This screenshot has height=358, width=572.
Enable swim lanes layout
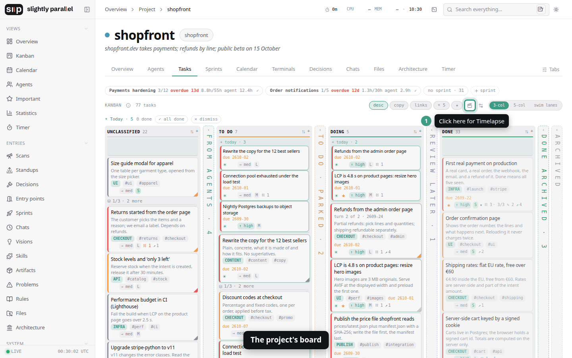pyautogui.click(x=545, y=105)
